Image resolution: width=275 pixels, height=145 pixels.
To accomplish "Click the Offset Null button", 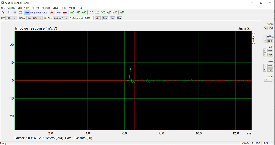I will pos(270,41).
